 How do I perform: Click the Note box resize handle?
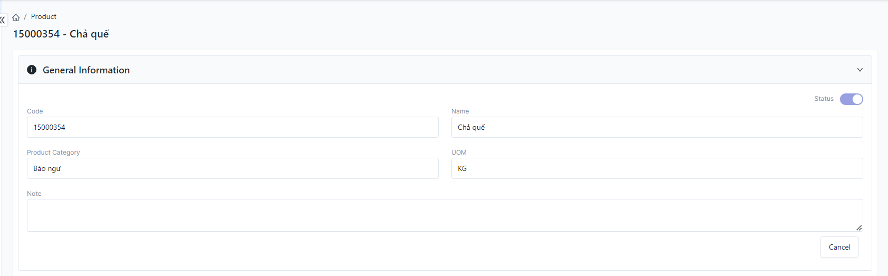[x=859, y=228]
